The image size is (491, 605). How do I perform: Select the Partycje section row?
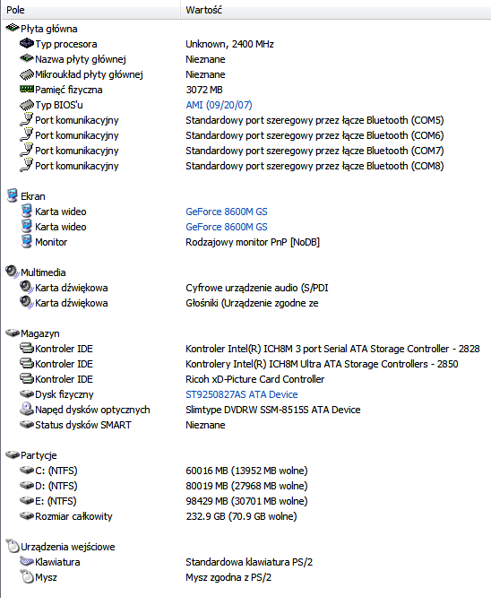[246, 455]
